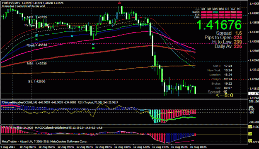Click the MACD row label in signal grid

point(196,12)
